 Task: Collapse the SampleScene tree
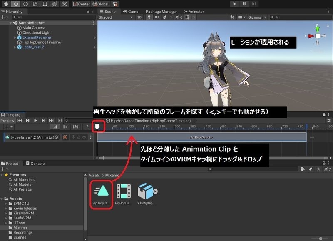(x=10, y=23)
